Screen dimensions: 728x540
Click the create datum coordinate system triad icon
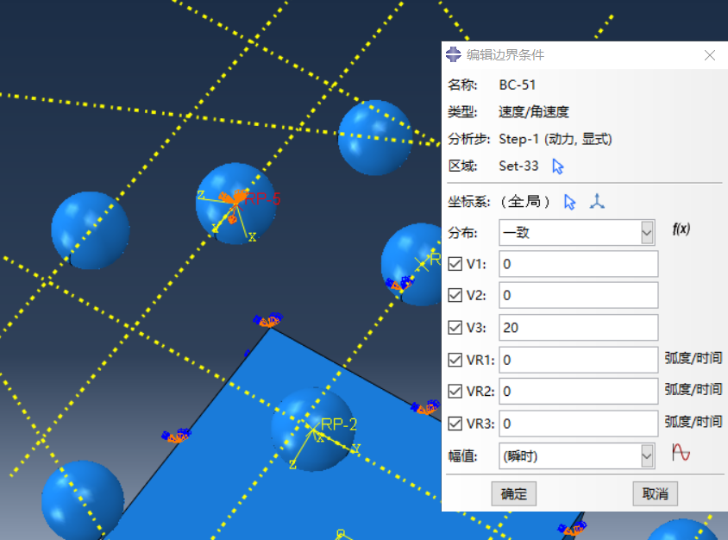click(x=597, y=202)
